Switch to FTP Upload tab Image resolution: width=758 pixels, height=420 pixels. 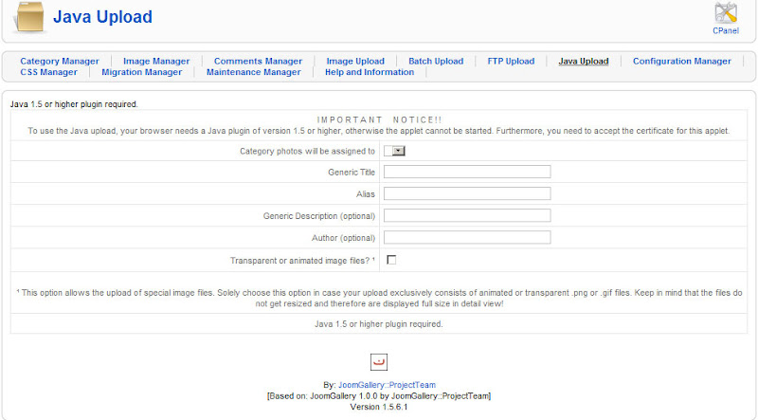coord(511,62)
